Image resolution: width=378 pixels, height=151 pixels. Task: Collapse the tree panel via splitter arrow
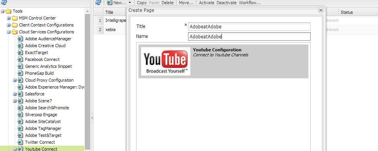point(92,118)
